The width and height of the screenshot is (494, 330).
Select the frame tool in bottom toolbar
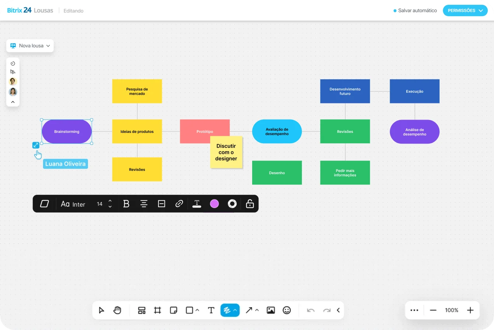(x=157, y=310)
